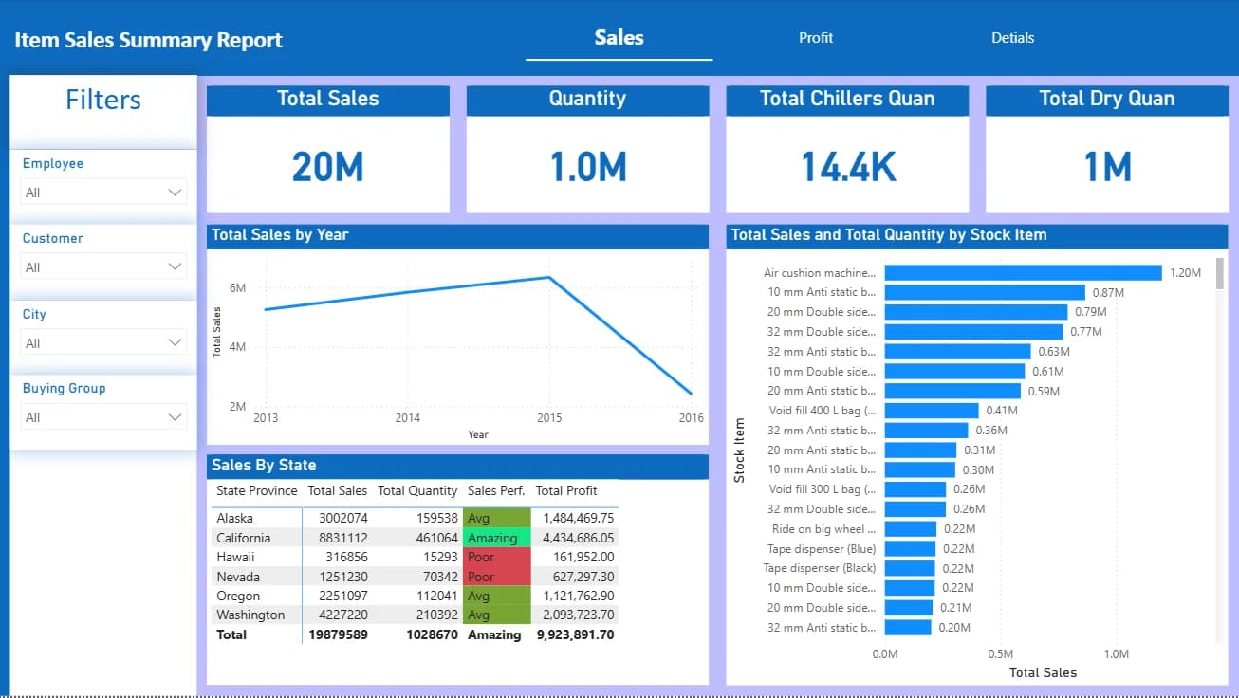Click the Poor cell in Nevada row
The width and height of the screenshot is (1239, 698).
(496, 577)
